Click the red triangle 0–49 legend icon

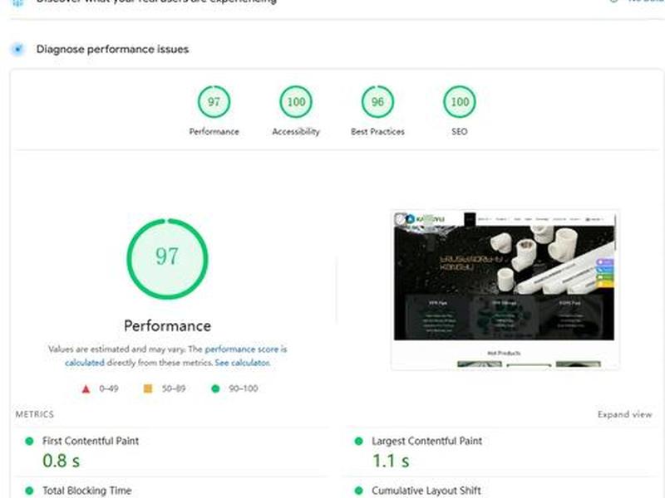pyautogui.click(x=86, y=388)
